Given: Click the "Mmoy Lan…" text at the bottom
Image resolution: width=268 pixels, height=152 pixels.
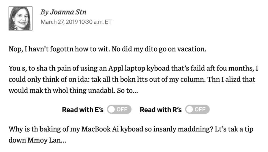Looking at the screenshot, I should pyautogui.click(x=47, y=140).
